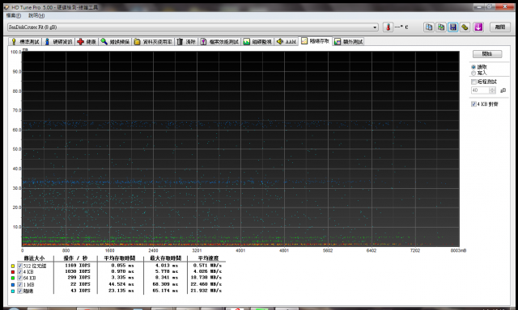Click the yellow 512-byte legend swatch
Screen dimensions: 518x310
pos(13,266)
